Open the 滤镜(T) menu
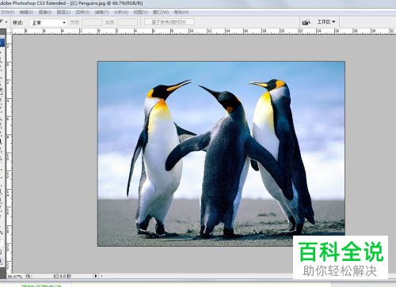 [x=101, y=12]
